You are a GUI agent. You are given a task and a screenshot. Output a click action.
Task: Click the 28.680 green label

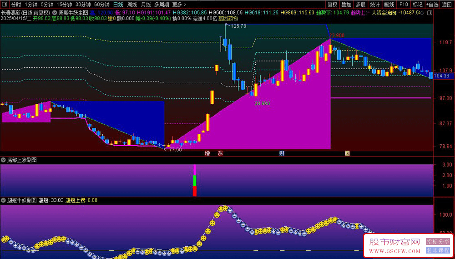pyautogui.click(x=263, y=103)
